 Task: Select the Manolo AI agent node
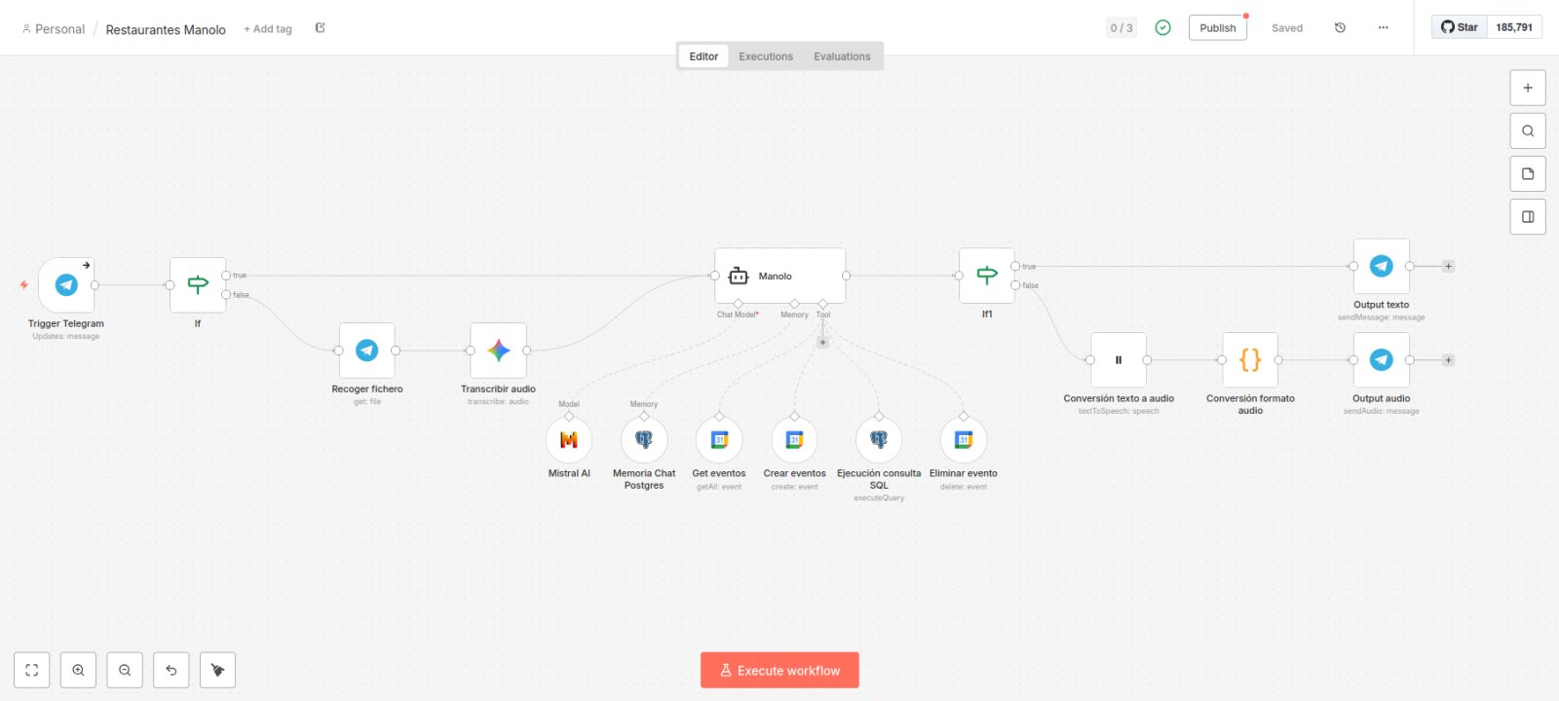coord(779,276)
